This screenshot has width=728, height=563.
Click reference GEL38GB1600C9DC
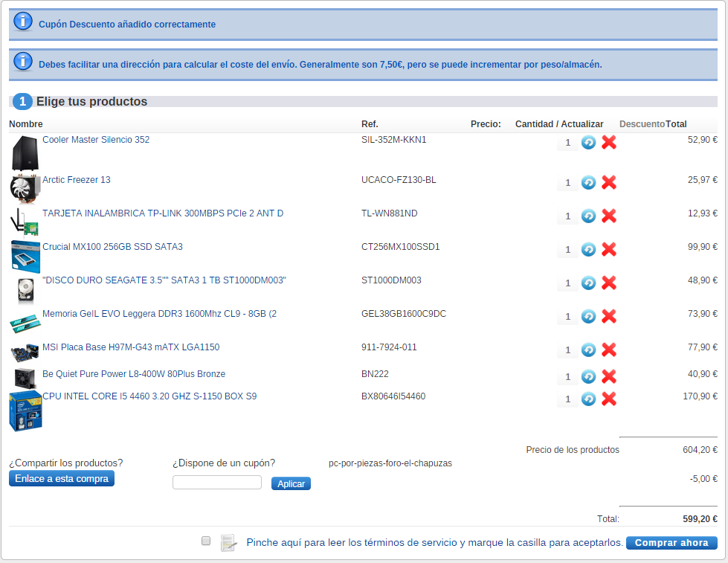pos(404,314)
